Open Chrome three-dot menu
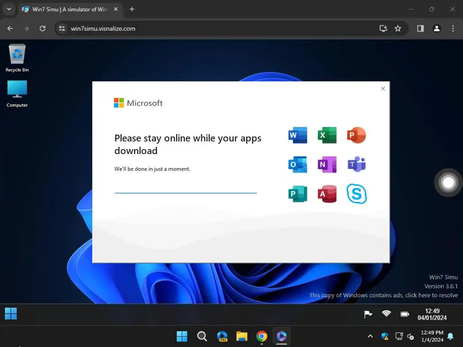 (x=453, y=28)
